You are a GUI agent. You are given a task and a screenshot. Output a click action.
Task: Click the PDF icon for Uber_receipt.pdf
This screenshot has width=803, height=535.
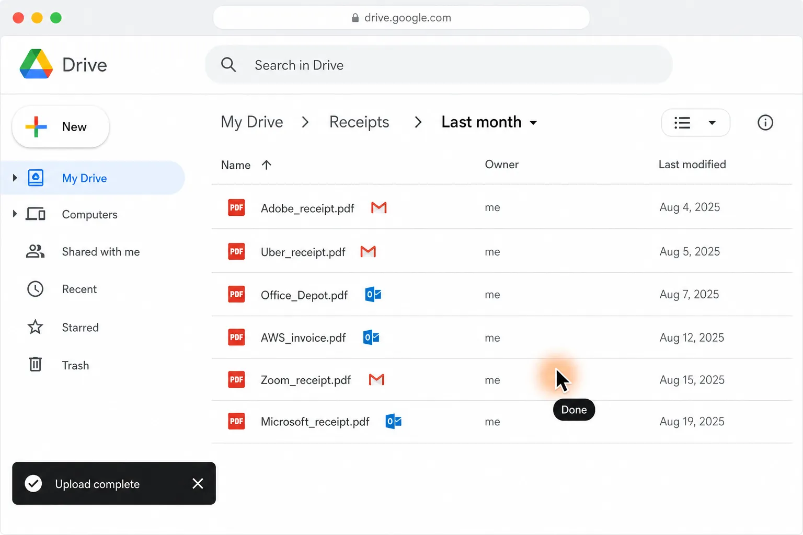point(237,251)
